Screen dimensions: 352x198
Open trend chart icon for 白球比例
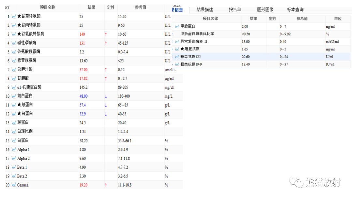coord(14,131)
